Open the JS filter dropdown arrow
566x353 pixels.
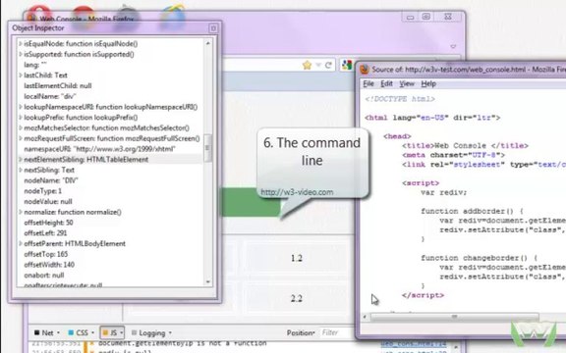pyautogui.click(x=121, y=332)
